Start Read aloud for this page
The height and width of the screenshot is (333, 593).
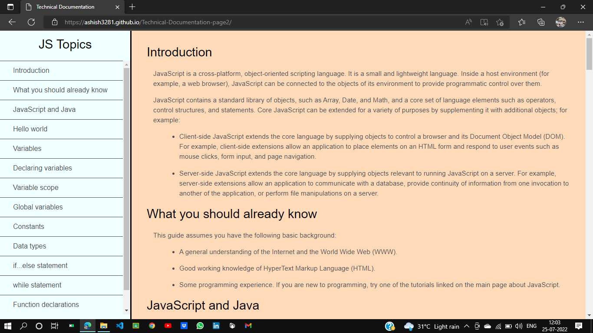point(468,22)
